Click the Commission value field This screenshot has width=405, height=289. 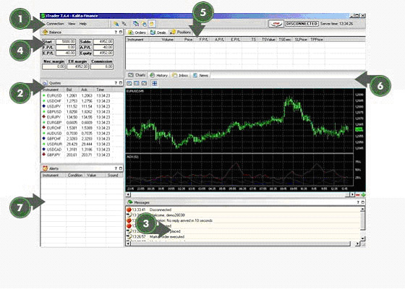coord(102,66)
